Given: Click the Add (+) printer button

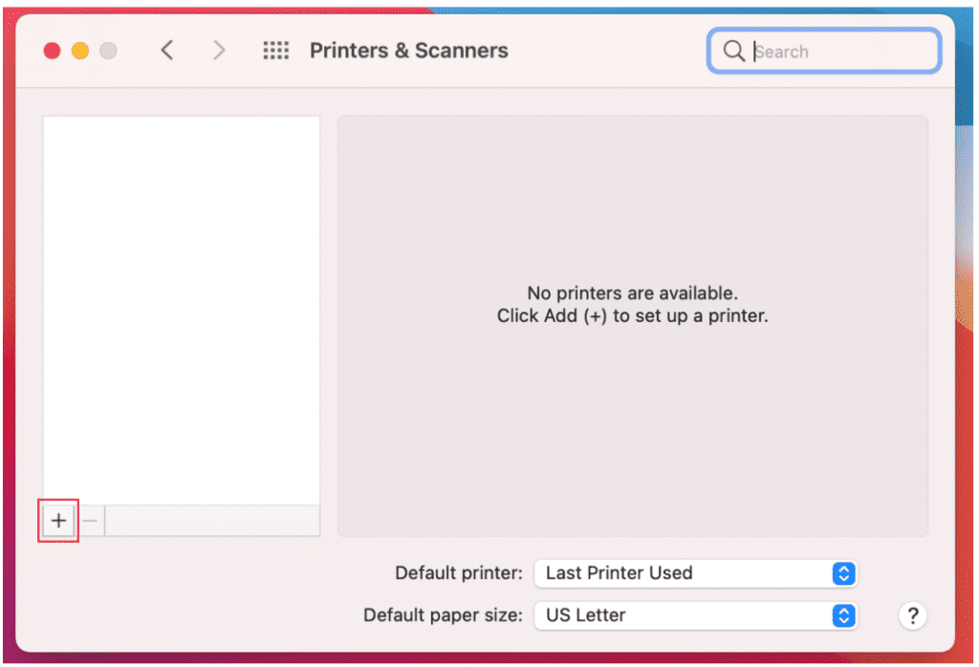Looking at the screenshot, I should [58, 521].
